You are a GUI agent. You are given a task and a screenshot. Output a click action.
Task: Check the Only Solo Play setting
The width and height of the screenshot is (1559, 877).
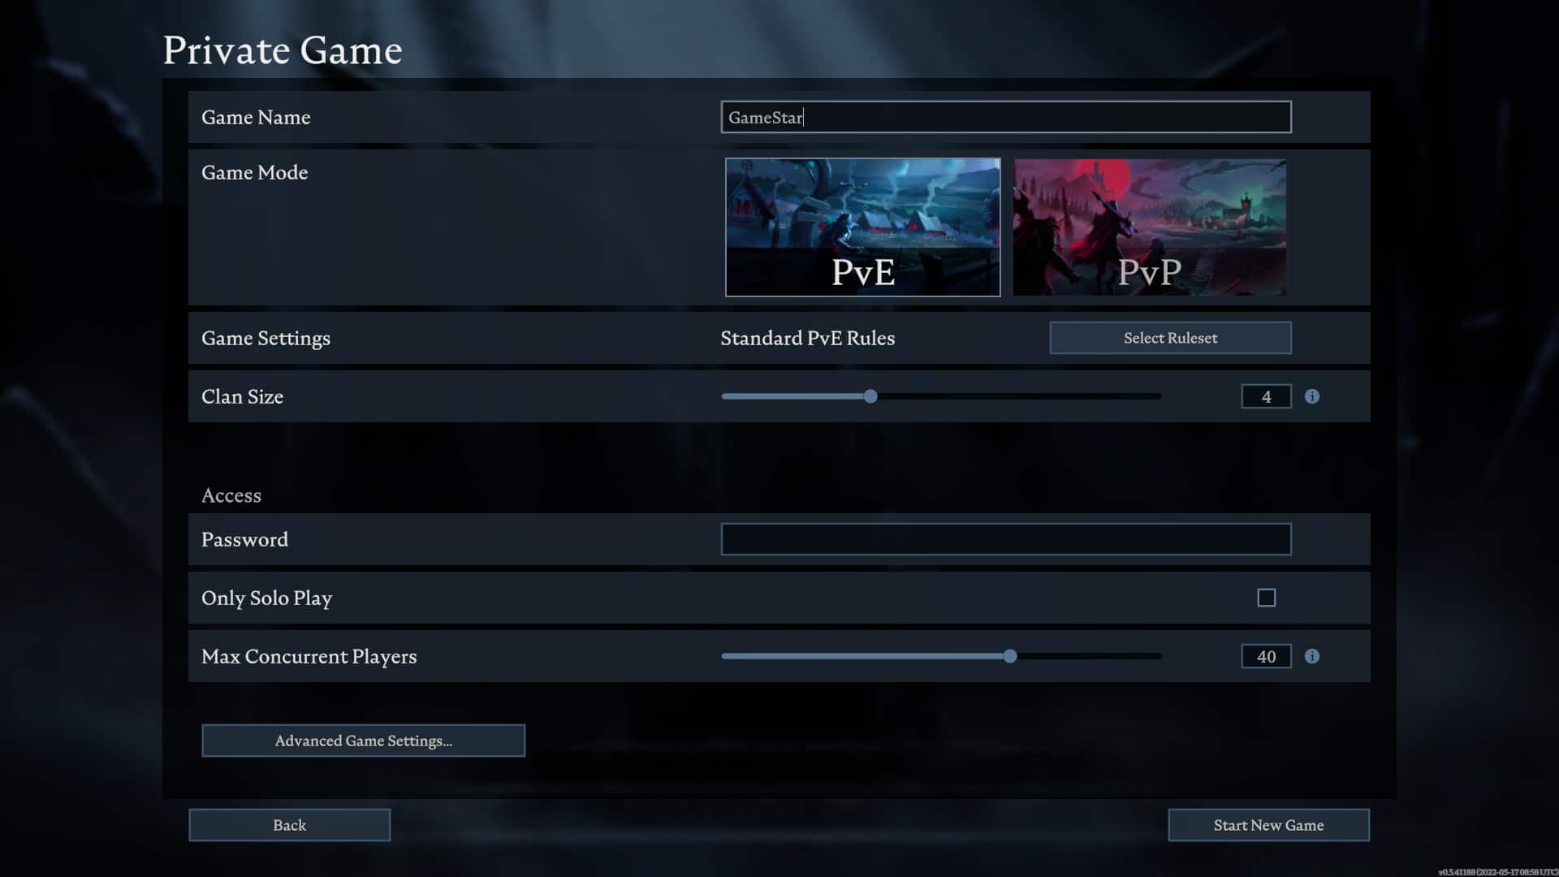[1267, 597]
